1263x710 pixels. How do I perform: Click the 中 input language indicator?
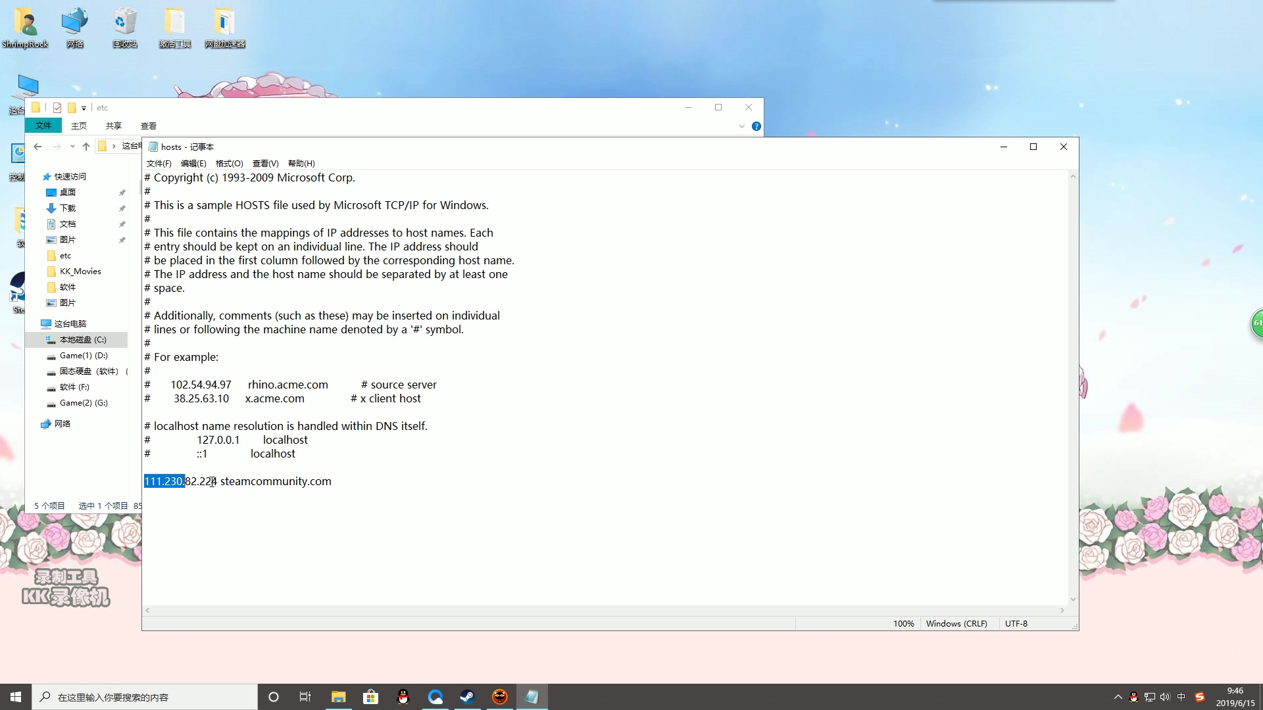coord(1181,697)
